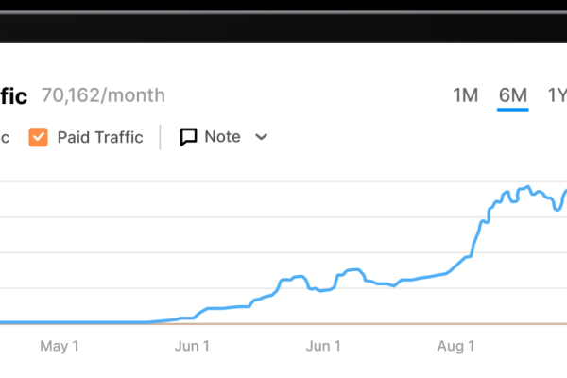Viewport: 567px width, 378px height.
Task: Click the first Jun 1 axis label
Action: (x=192, y=346)
